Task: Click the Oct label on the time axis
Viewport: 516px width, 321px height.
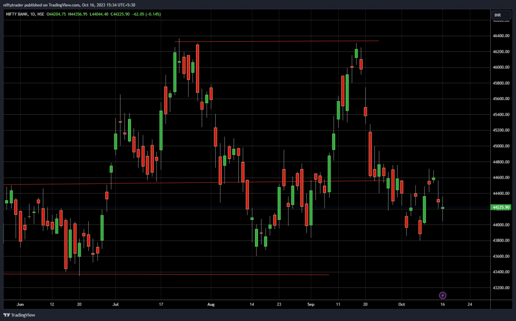Action: point(402,304)
